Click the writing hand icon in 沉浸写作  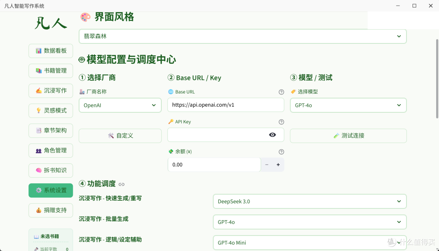(39, 91)
